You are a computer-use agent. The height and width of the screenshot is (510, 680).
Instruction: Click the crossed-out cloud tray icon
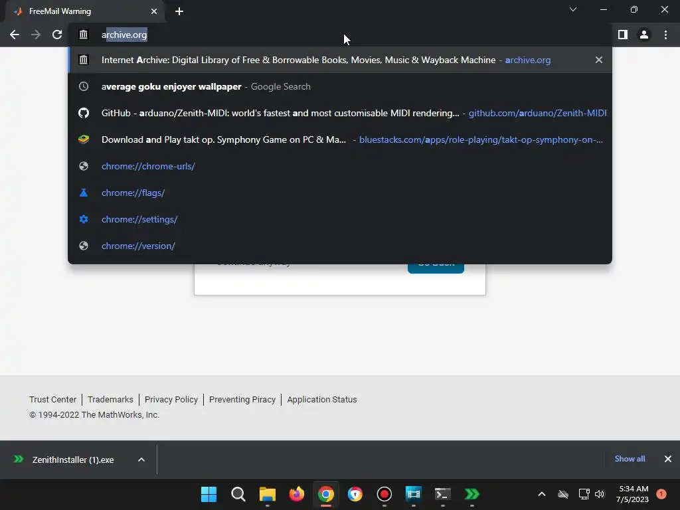(563, 494)
